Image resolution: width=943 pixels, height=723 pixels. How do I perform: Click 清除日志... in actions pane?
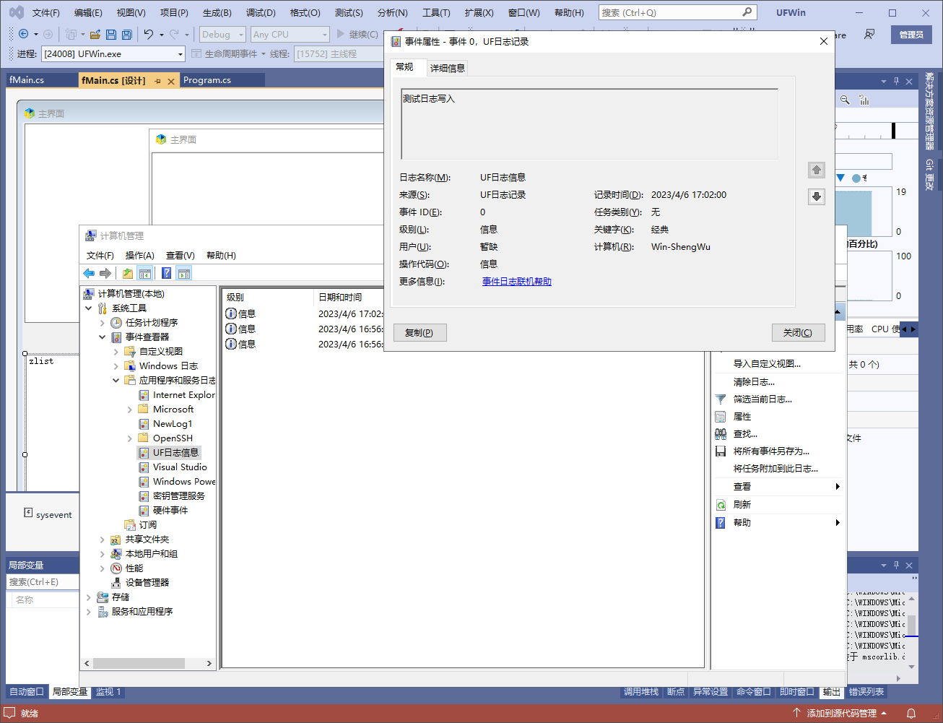(754, 381)
